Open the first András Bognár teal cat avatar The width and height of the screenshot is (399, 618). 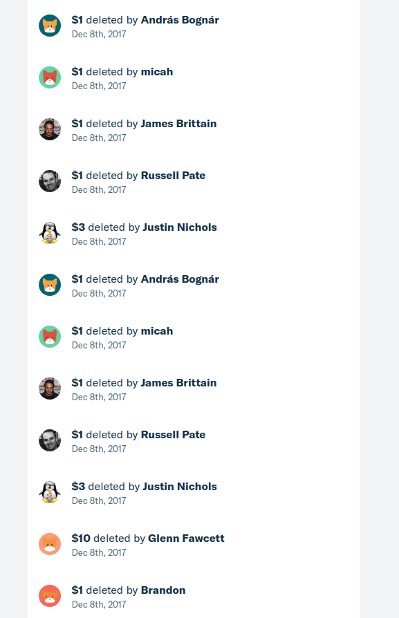pos(50,26)
